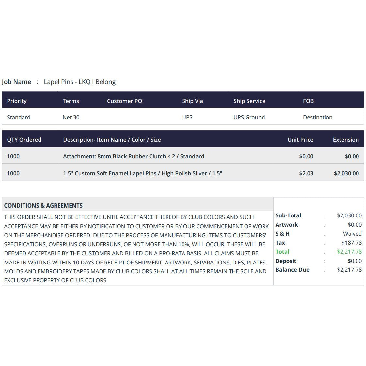Click the Priority column header
The height and width of the screenshot is (366, 366).
[17, 101]
